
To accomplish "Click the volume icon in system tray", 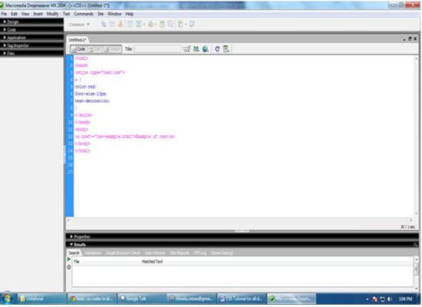I will (x=390, y=299).
